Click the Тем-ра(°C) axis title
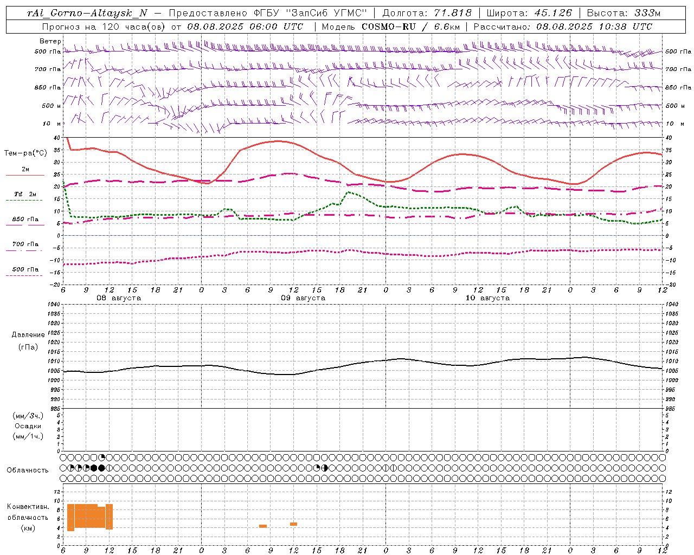The height and width of the screenshot is (555, 694). click(26, 153)
